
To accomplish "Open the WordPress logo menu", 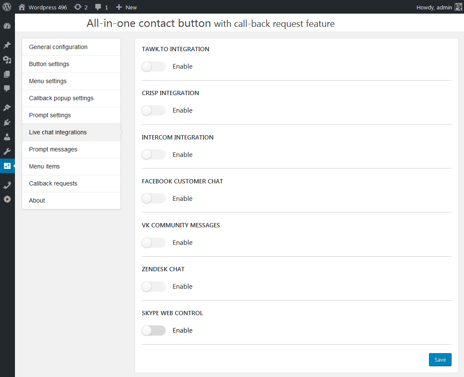I will tap(7, 7).
